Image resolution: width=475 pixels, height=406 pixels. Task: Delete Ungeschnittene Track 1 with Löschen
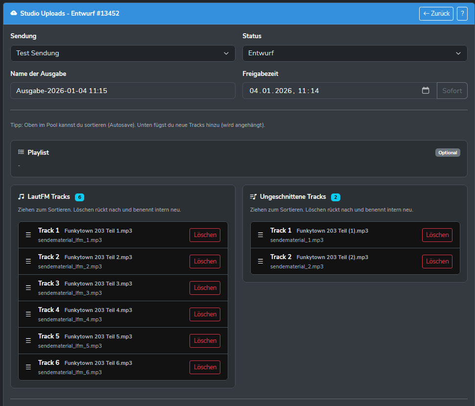pyautogui.click(x=437, y=235)
